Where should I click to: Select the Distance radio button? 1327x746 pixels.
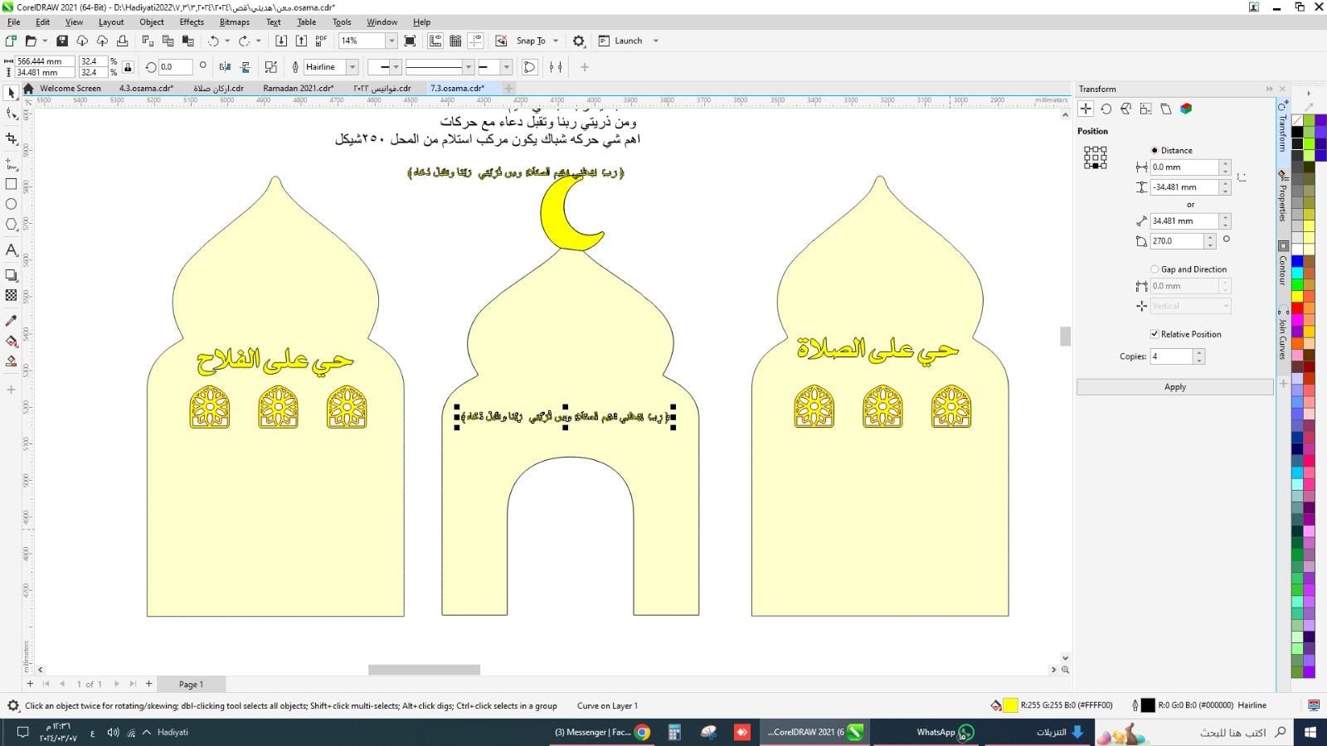1154,150
